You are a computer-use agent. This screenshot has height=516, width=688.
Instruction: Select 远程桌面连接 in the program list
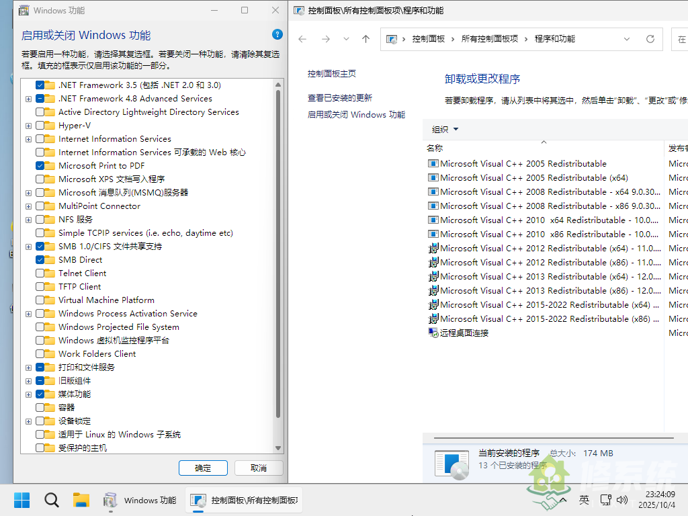pyautogui.click(x=464, y=333)
